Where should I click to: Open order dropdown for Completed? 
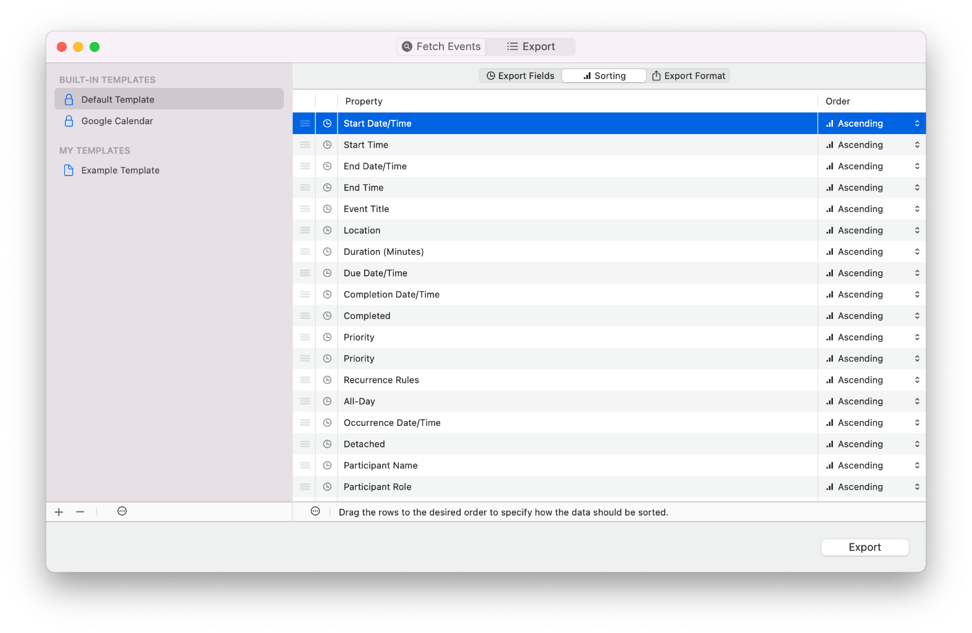tap(872, 315)
